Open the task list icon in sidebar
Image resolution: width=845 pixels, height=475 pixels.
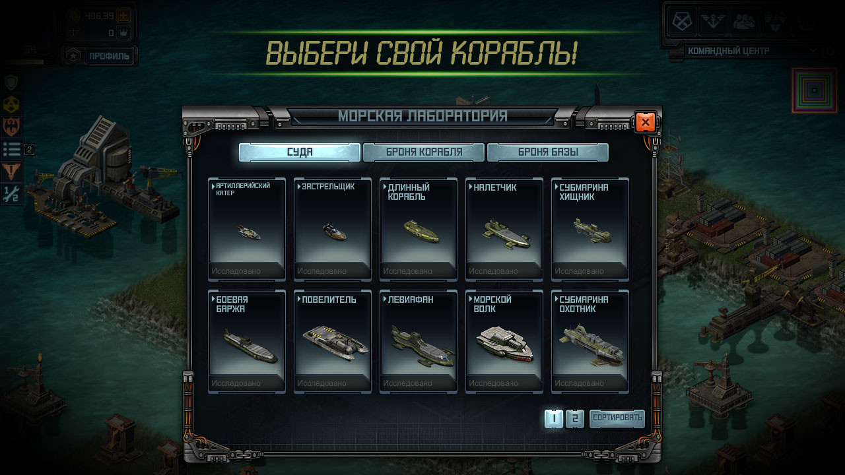(11, 149)
